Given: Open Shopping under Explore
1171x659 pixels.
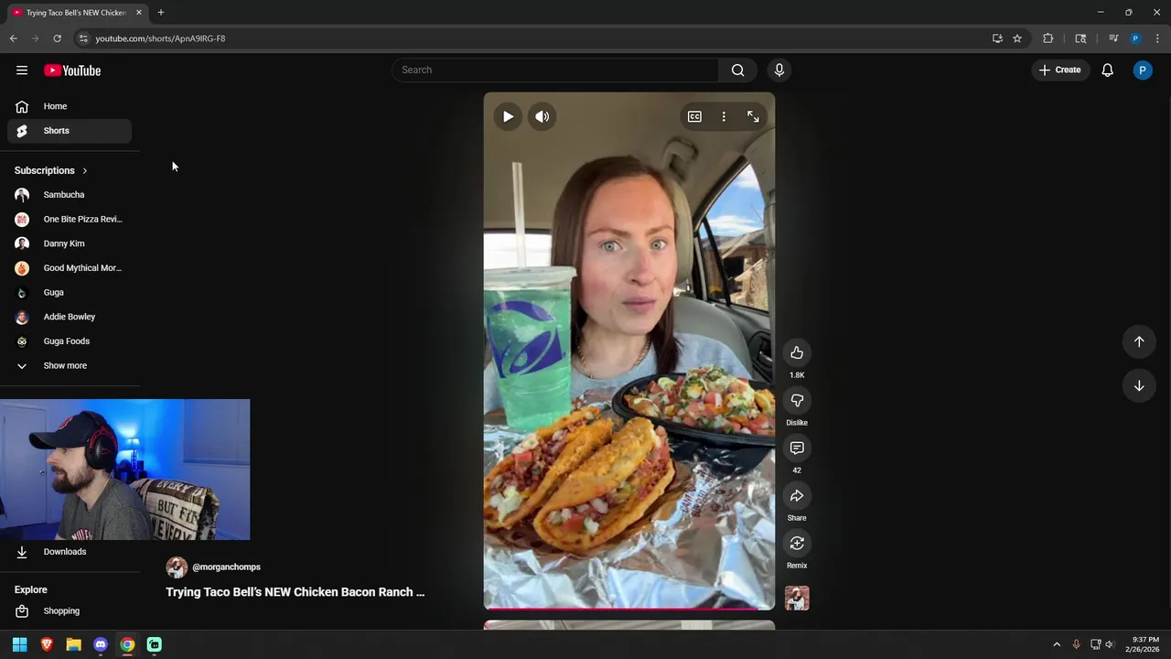Looking at the screenshot, I should point(70,611).
